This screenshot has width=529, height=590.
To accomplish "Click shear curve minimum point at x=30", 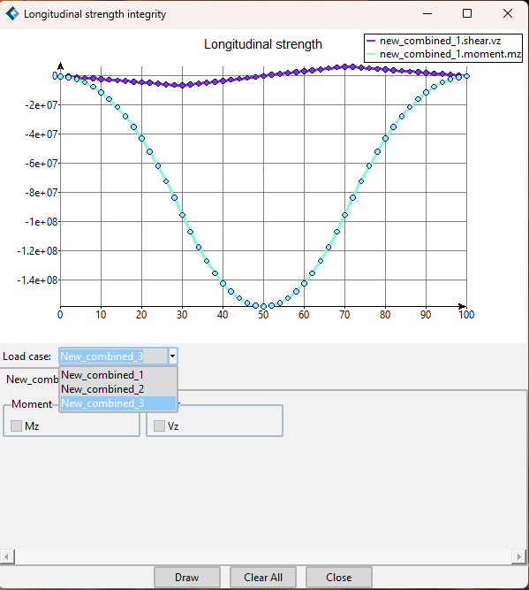I will point(182,86).
